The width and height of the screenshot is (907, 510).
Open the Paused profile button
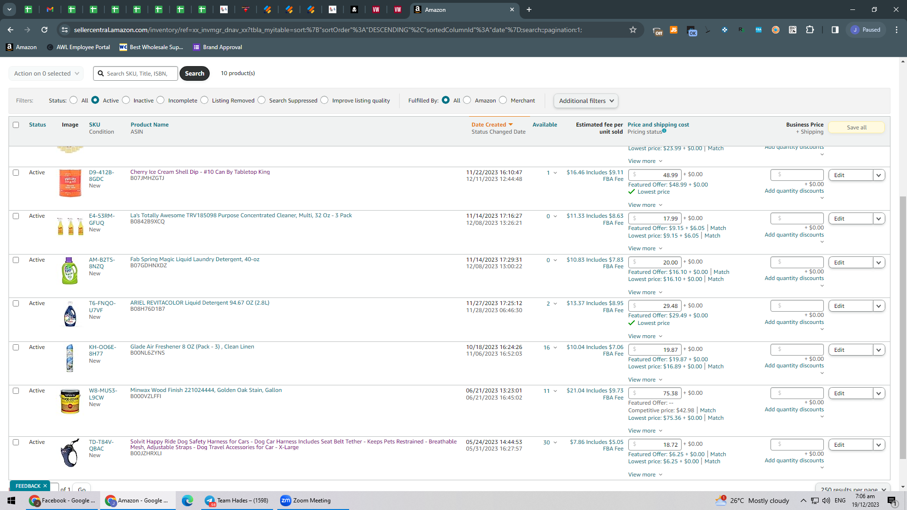(x=865, y=30)
